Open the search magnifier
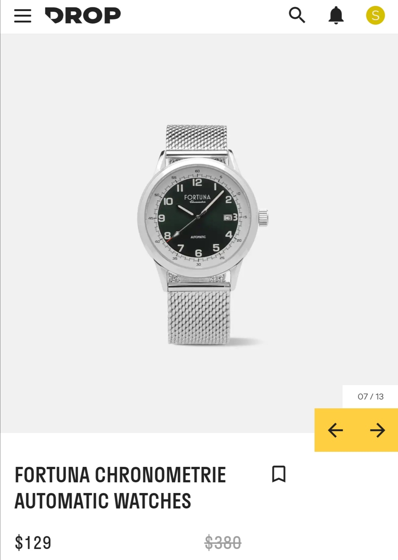This screenshot has width=398, height=560. (297, 15)
